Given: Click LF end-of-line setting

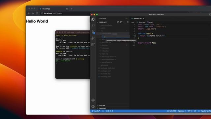Looking at the screenshot, I should pyautogui.click(x=195, y=111).
